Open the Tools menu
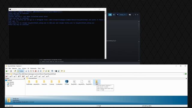The image size is (192, 108). pyautogui.click(x=39, y=68)
